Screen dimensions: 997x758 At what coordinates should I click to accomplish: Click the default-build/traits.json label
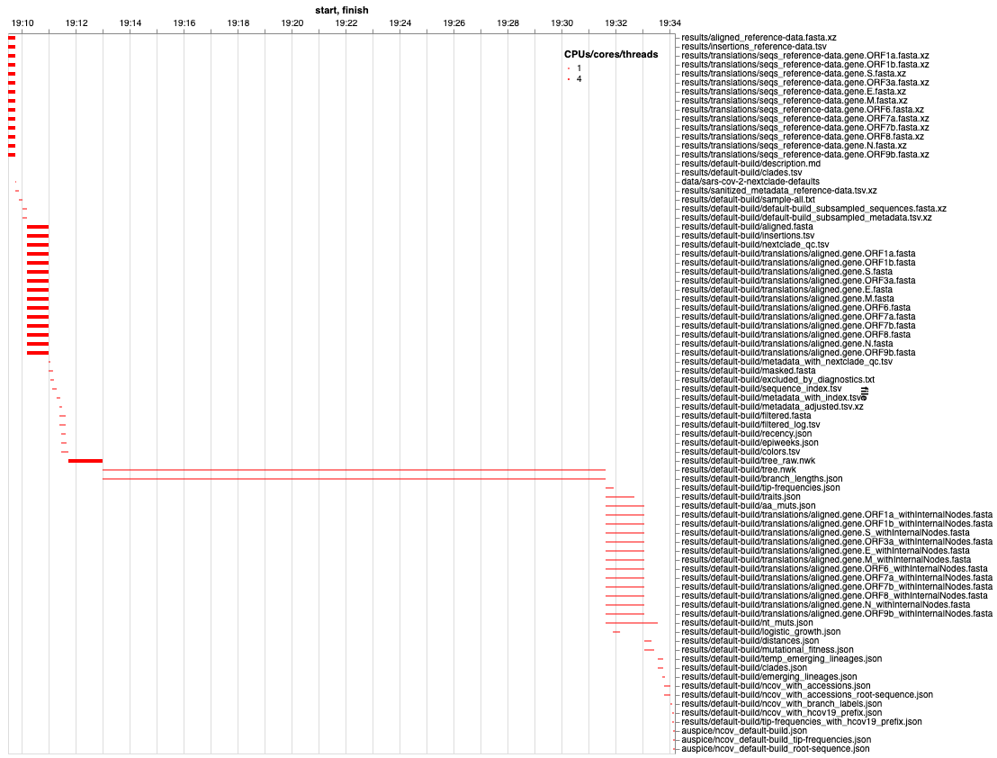[741, 497]
